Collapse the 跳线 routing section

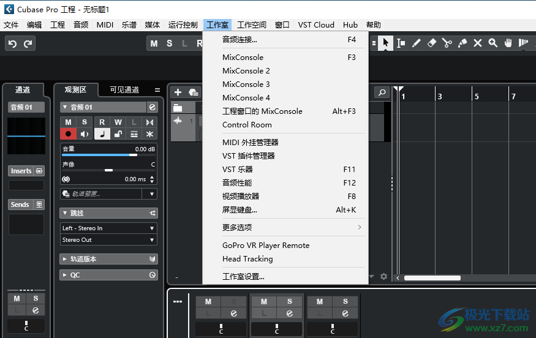tap(64, 213)
